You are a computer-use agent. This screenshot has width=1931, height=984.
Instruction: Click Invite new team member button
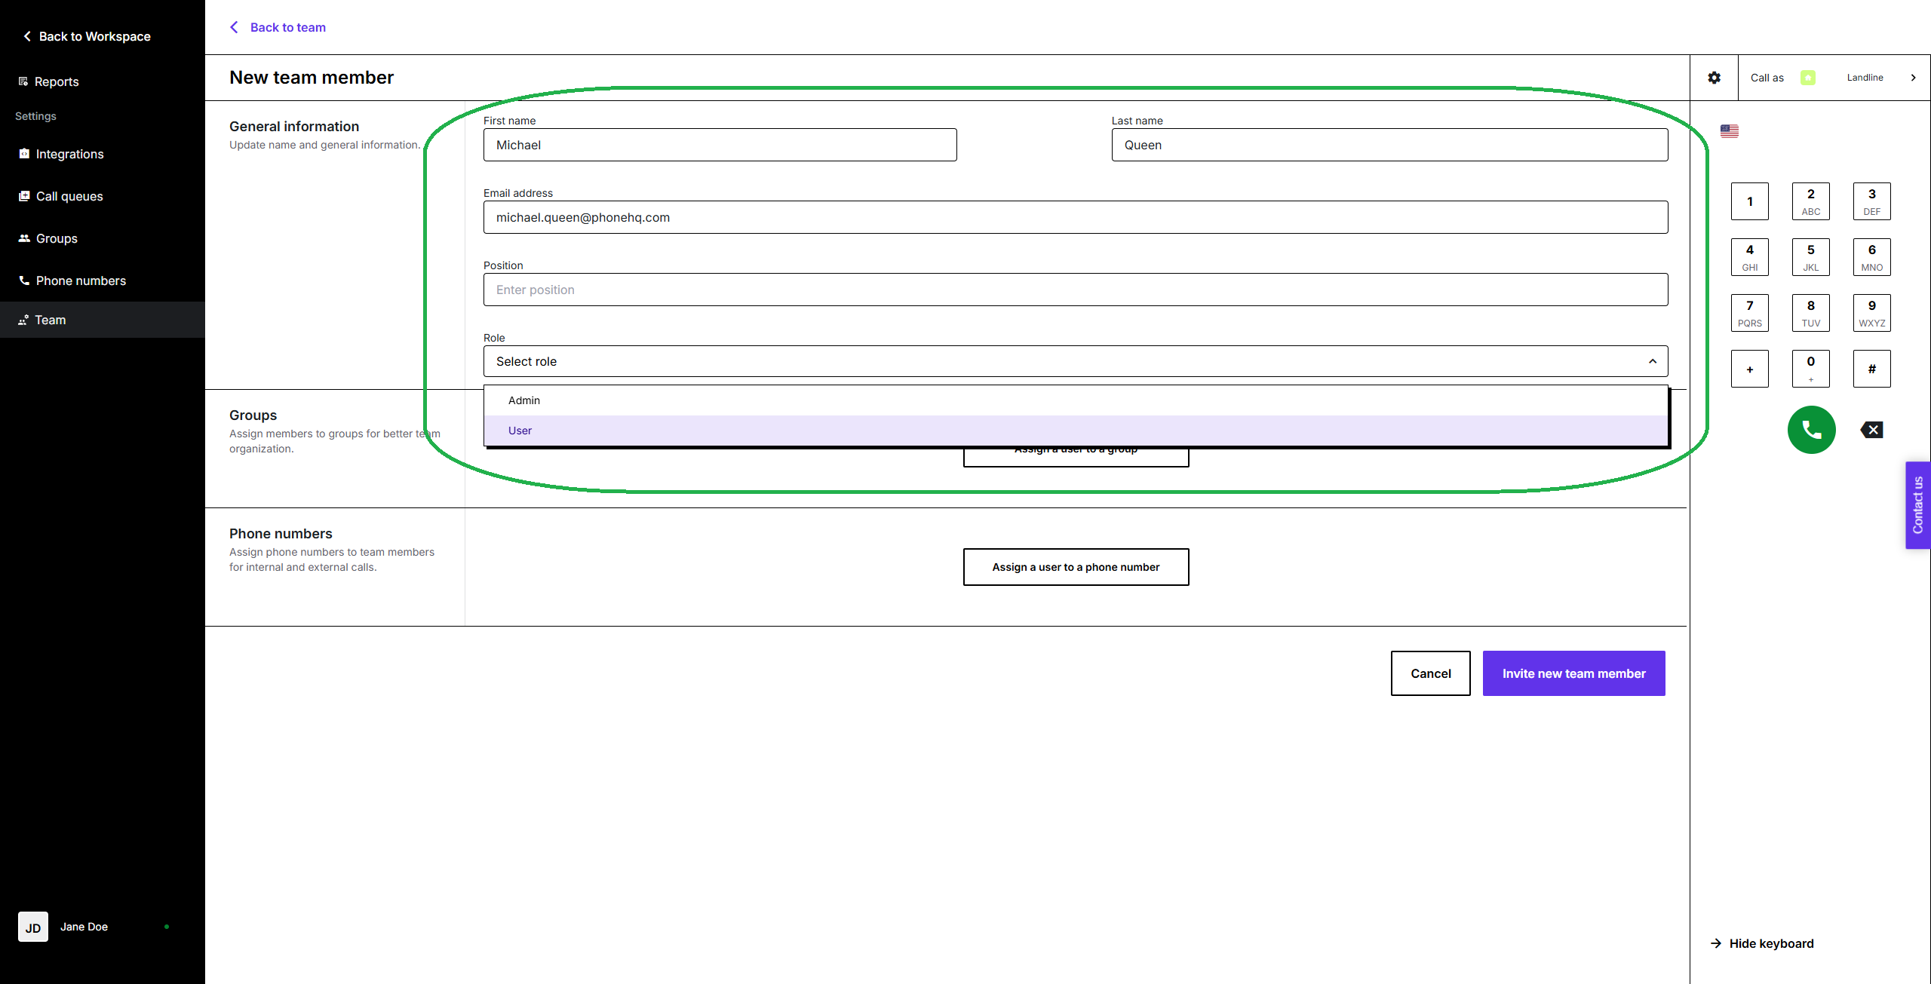click(x=1573, y=673)
